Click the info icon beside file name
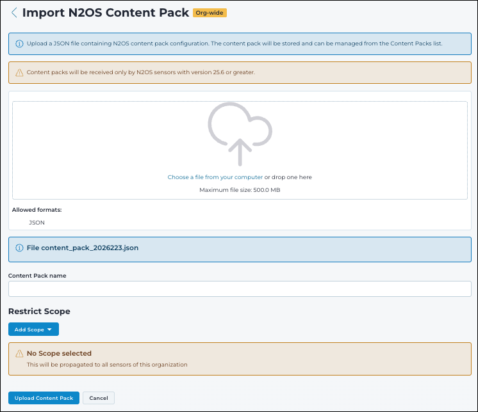 click(19, 248)
